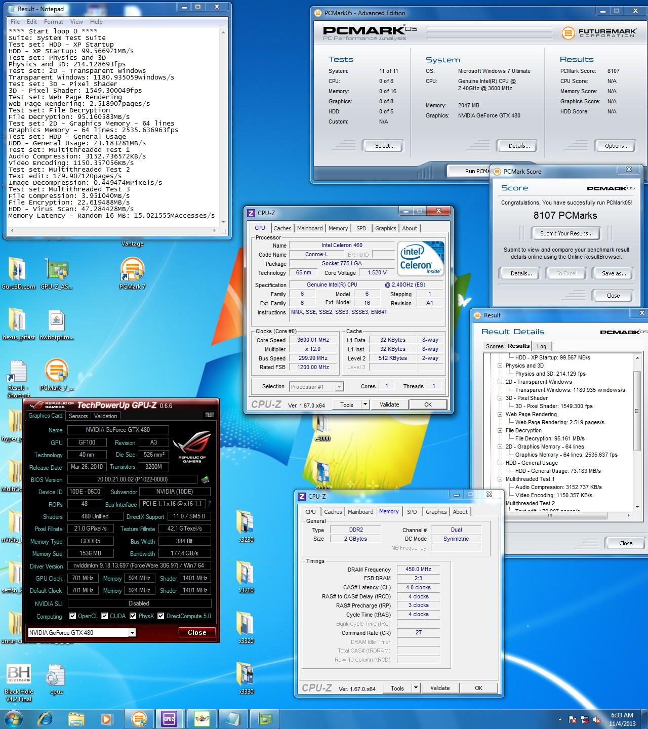Open the x3210 desktop folder

tap(246, 577)
